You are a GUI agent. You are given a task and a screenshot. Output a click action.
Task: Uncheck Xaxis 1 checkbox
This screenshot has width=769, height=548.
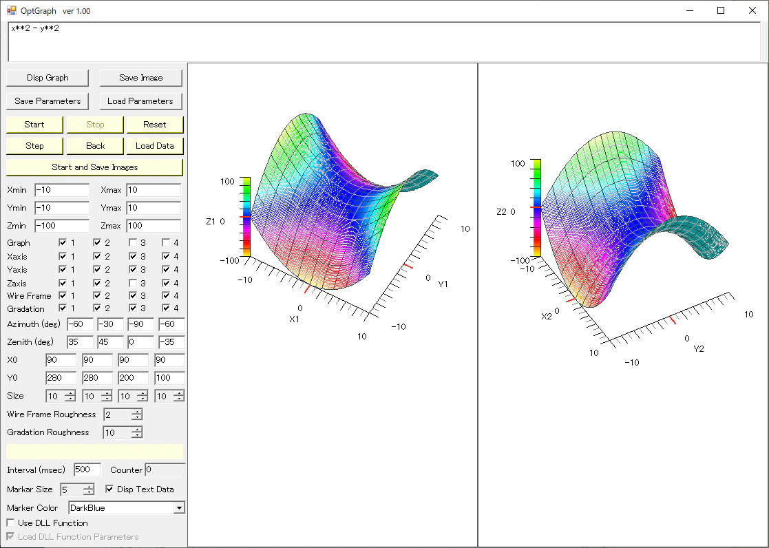click(62, 256)
